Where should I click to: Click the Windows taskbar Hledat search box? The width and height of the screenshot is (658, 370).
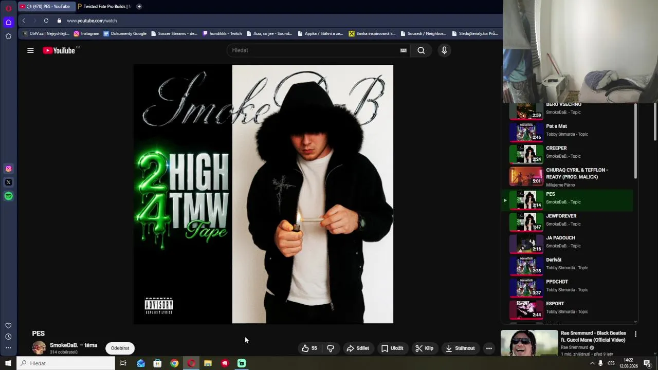tap(66, 363)
